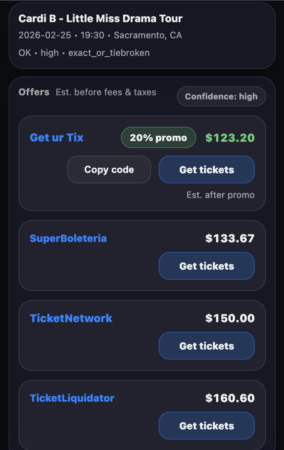Click the Confidence: high badge
Screen dimensions: 284x450
point(221,96)
